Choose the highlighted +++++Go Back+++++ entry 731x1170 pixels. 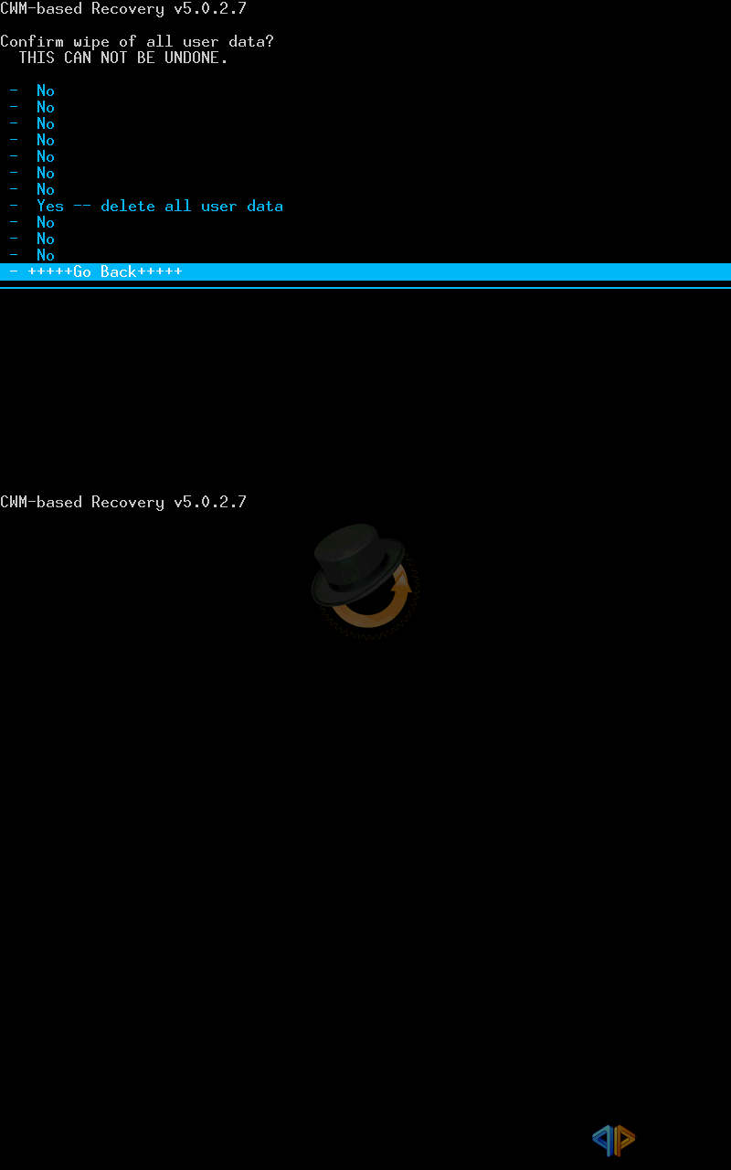pyautogui.click(x=365, y=271)
